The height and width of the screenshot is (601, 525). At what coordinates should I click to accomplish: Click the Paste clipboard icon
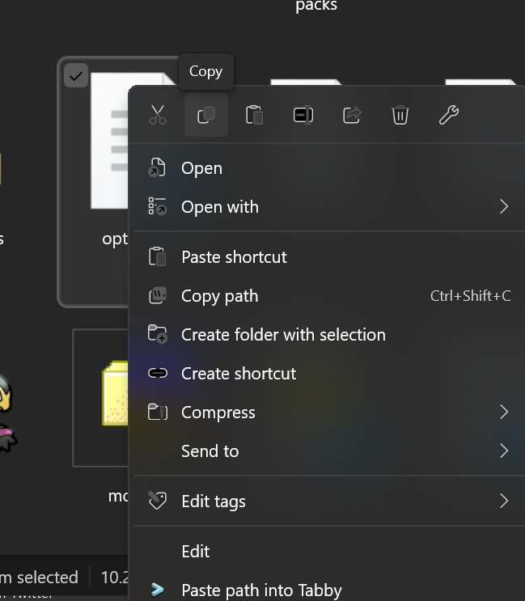click(254, 116)
